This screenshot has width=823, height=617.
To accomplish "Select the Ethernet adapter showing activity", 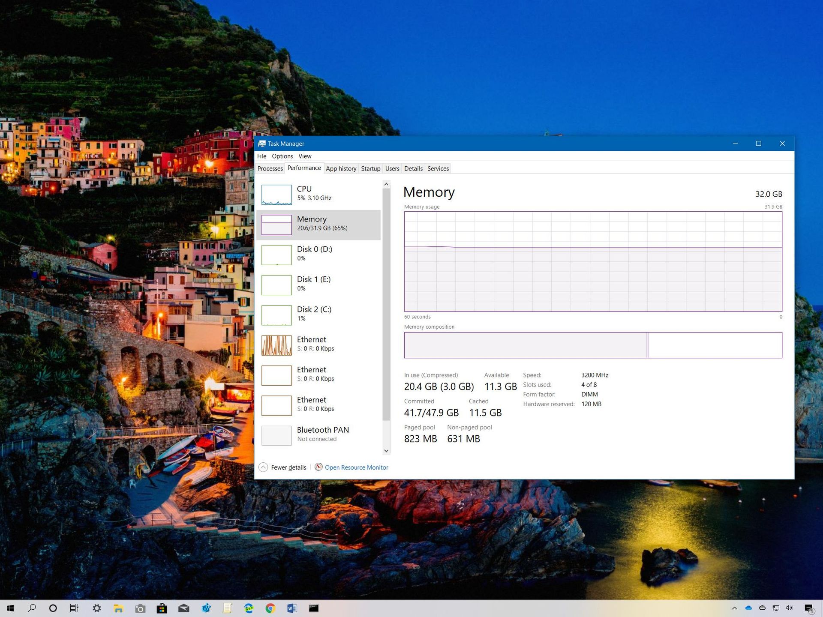I will (x=319, y=344).
